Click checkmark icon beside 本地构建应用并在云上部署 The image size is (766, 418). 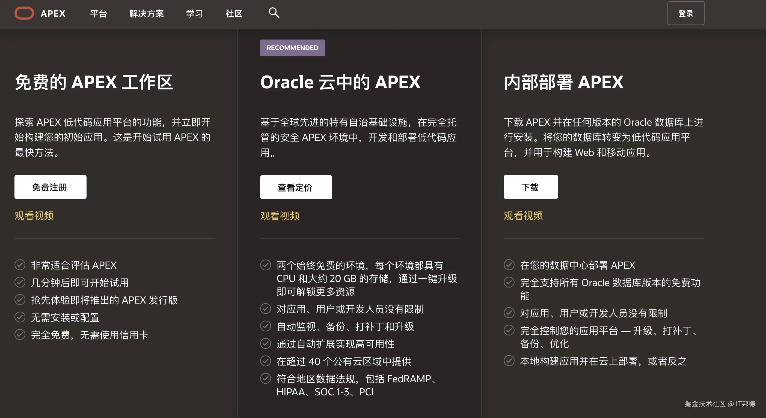tap(509, 361)
